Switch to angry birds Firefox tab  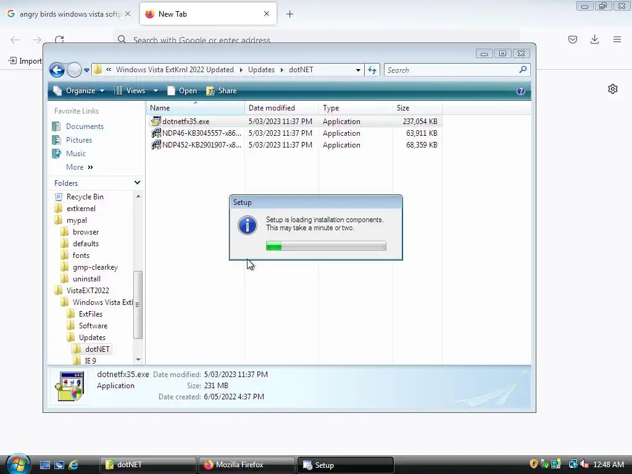coord(69,14)
